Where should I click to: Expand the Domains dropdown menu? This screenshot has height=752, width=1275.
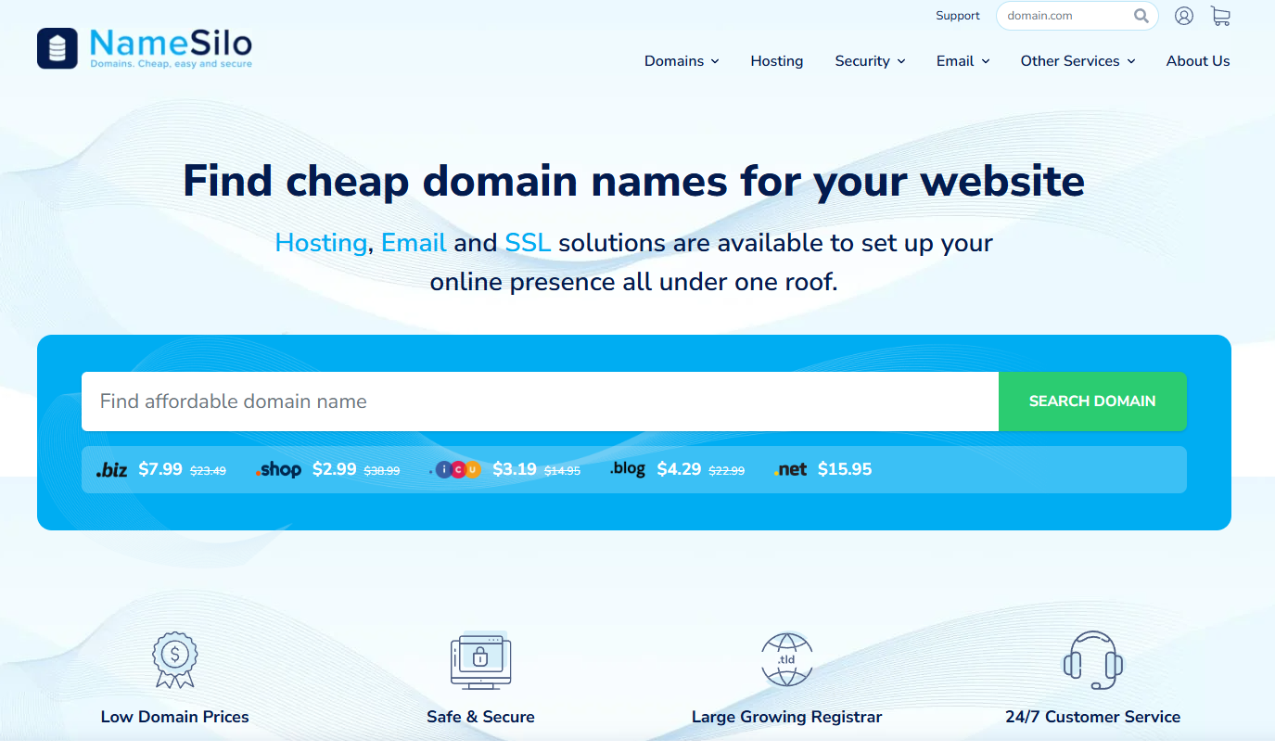(682, 61)
